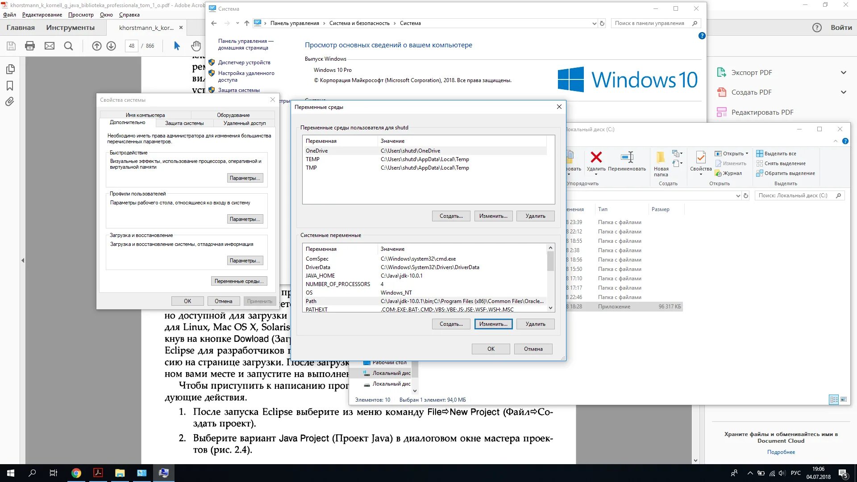The image size is (857, 482).
Task: Open the bookmarks panel icon
Action: 10,86
